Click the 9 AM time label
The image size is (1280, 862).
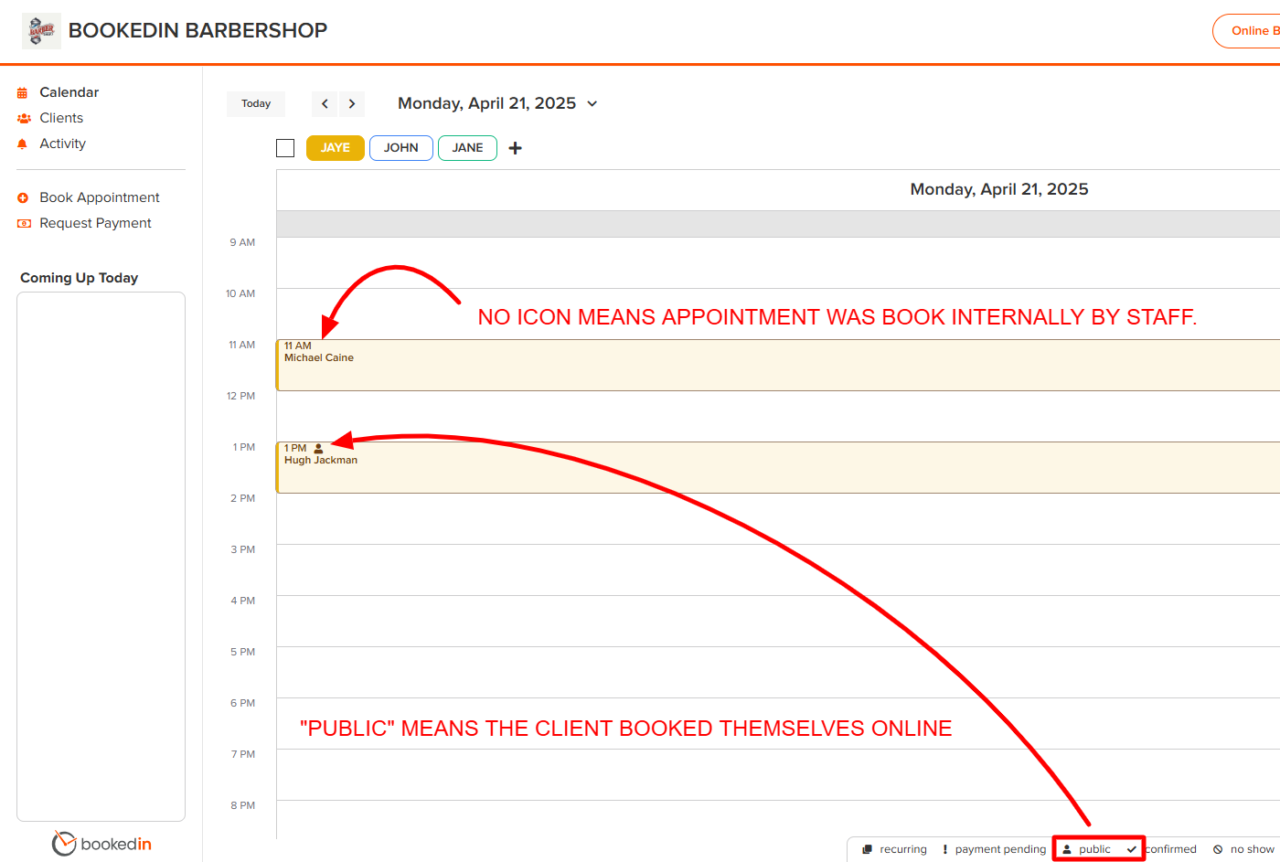click(242, 242)
